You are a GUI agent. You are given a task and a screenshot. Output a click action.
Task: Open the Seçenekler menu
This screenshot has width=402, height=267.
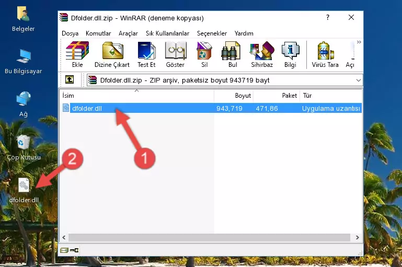[x=212, y=33]
